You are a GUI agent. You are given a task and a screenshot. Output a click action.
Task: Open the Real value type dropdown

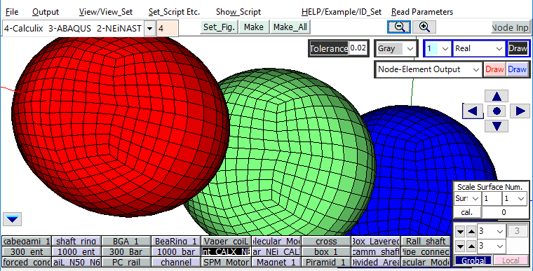[x=479, y=48]
